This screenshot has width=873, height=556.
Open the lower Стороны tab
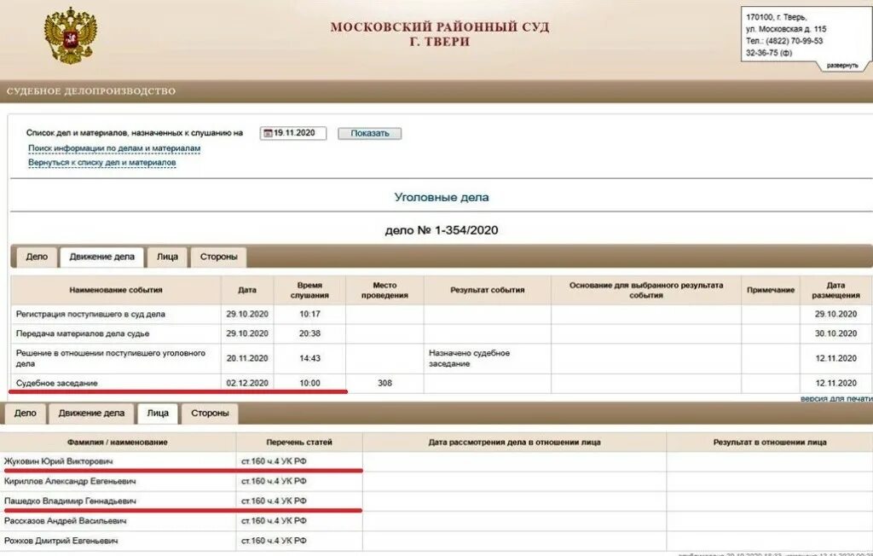(210, 414)
